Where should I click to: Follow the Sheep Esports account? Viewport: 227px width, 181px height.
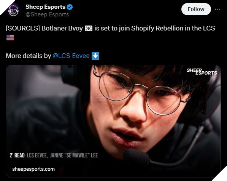(x=196, y=9)
